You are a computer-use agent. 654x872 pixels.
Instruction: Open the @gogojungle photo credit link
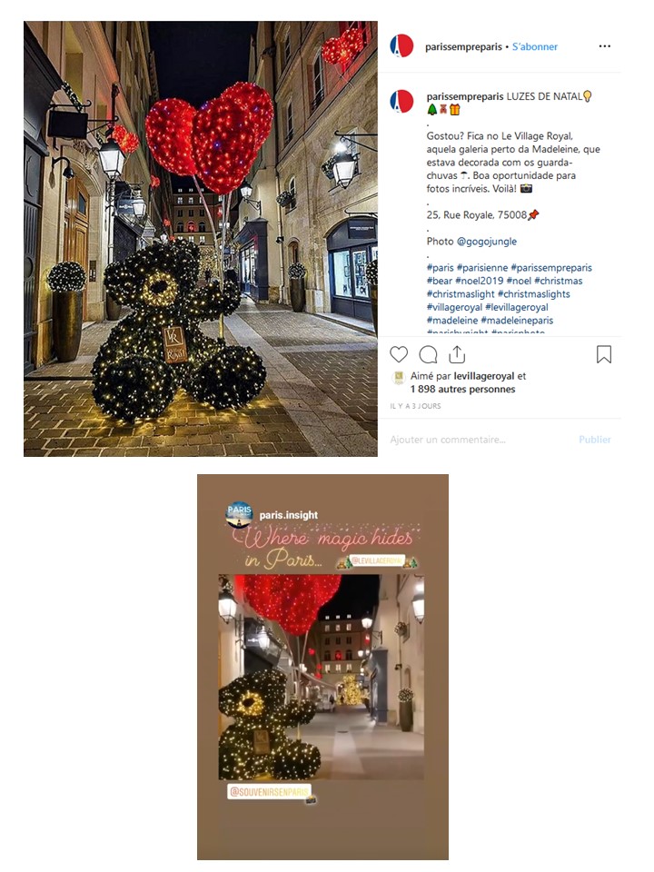(x=487, y=242)
